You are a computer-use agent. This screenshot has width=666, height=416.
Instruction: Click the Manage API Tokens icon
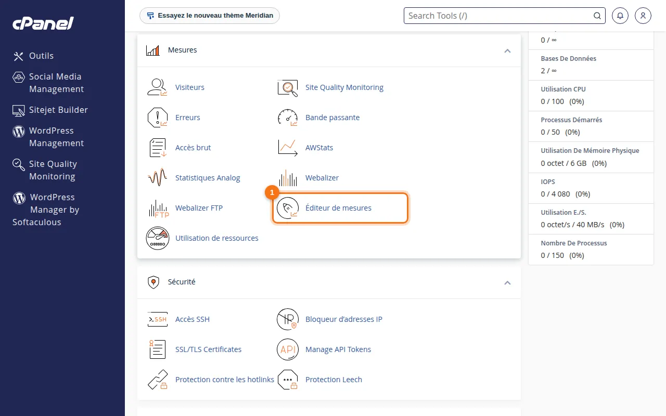288,349
